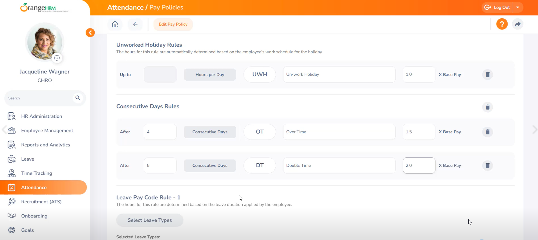The image size is (538, 240).
Task: Open the dropdown arrow beside Log Out
Action: point(518,8)
